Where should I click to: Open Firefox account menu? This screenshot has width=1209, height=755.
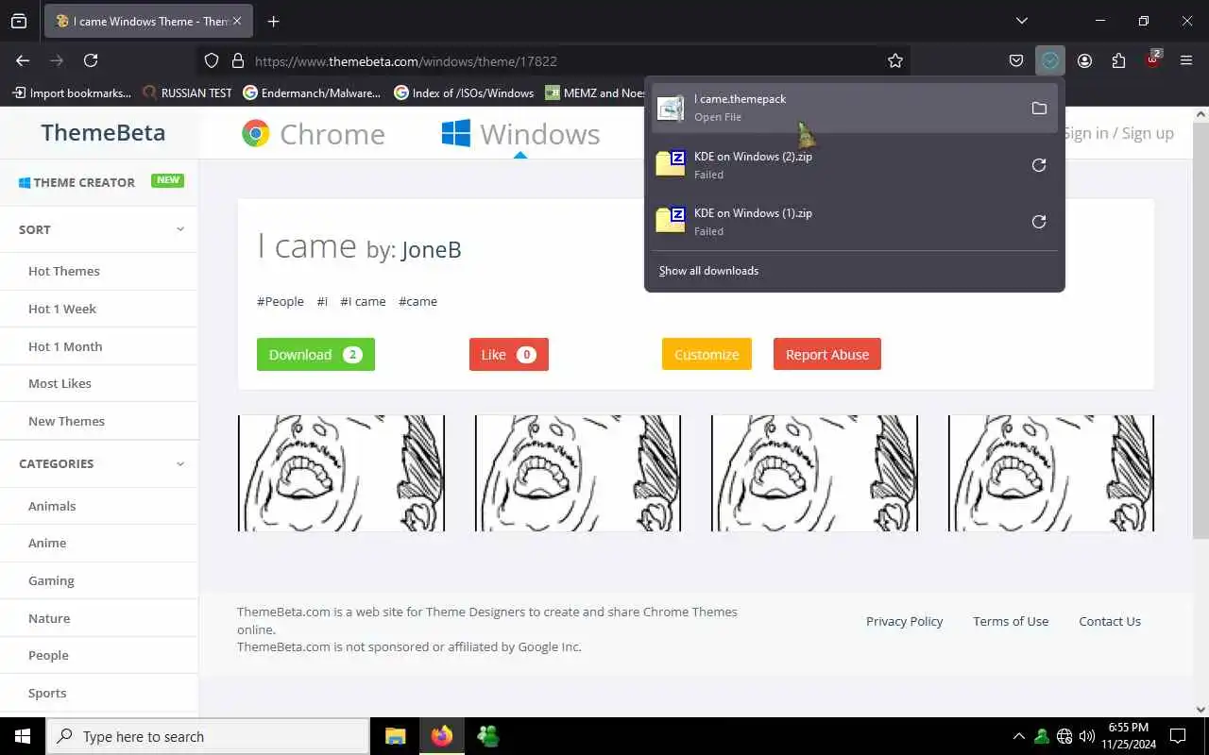pos(1084,60)
